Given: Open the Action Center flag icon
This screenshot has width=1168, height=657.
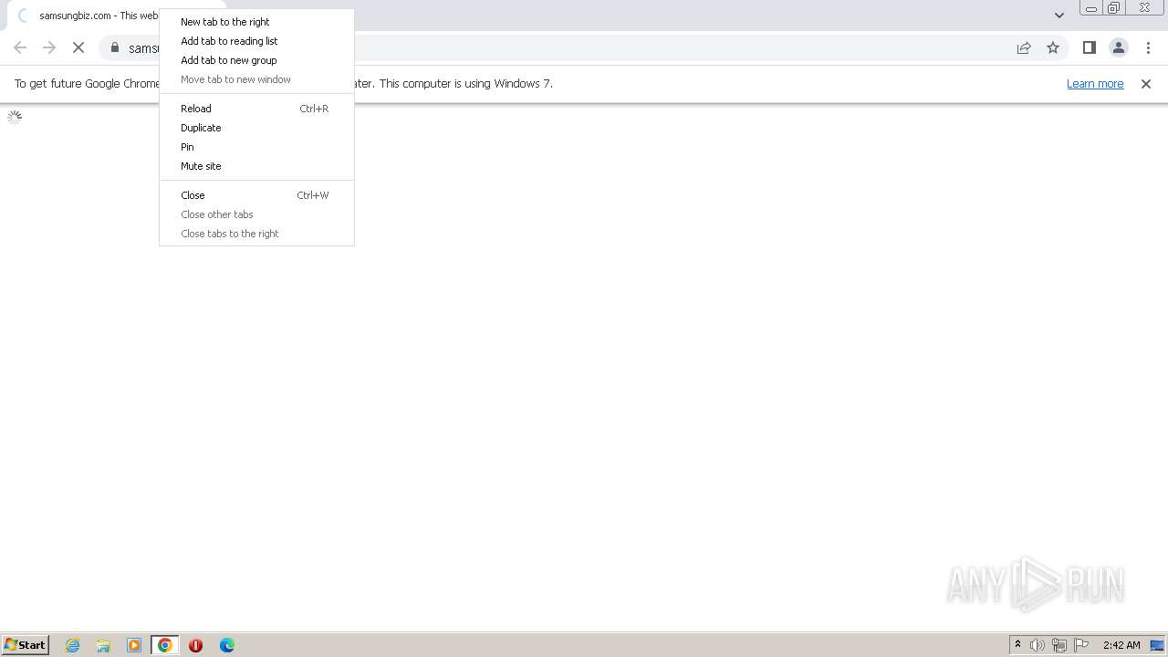Looking at the screenshot, I should tap(1081, 645).
